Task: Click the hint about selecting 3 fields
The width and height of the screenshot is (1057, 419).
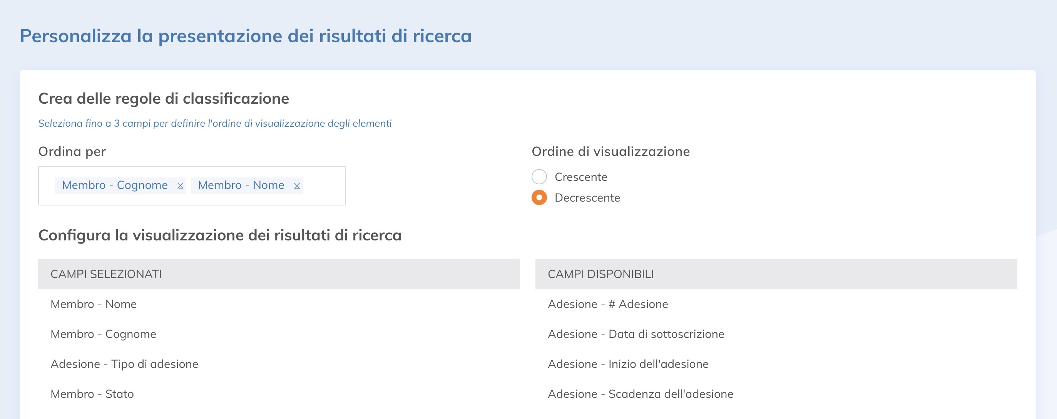Action: pyautogui.click(x=215, y=123)
